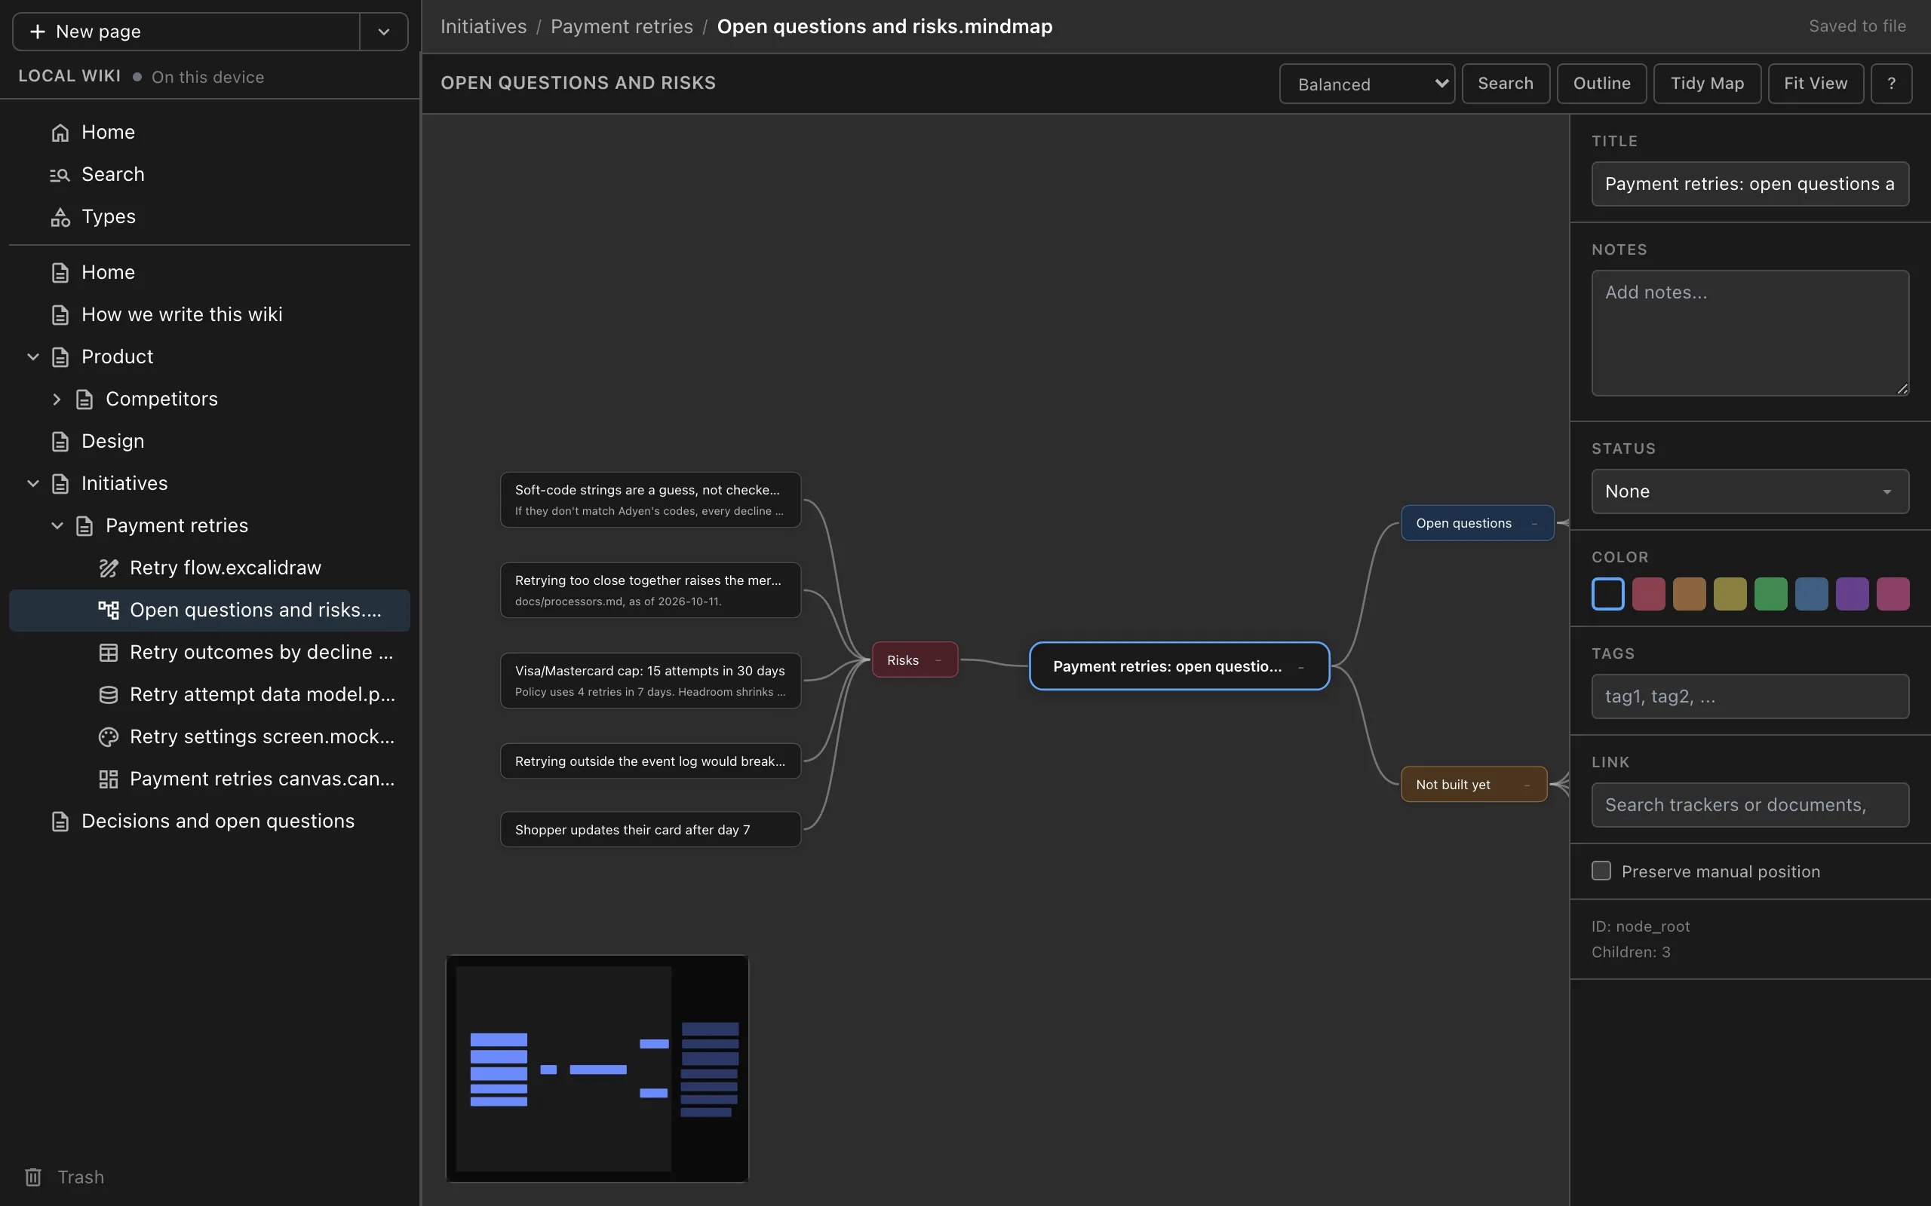Open How we write this wiki page
1931x1206 pixels.
point(210,315)
